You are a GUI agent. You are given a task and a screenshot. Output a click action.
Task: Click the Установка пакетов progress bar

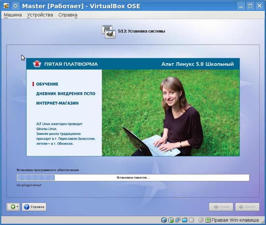[x=133, y=178]
